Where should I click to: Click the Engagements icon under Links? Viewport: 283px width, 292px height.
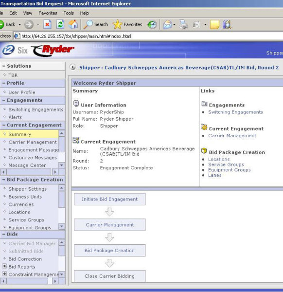point(204,104)
